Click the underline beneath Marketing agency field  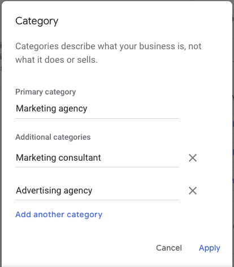[x=97, y=119]
